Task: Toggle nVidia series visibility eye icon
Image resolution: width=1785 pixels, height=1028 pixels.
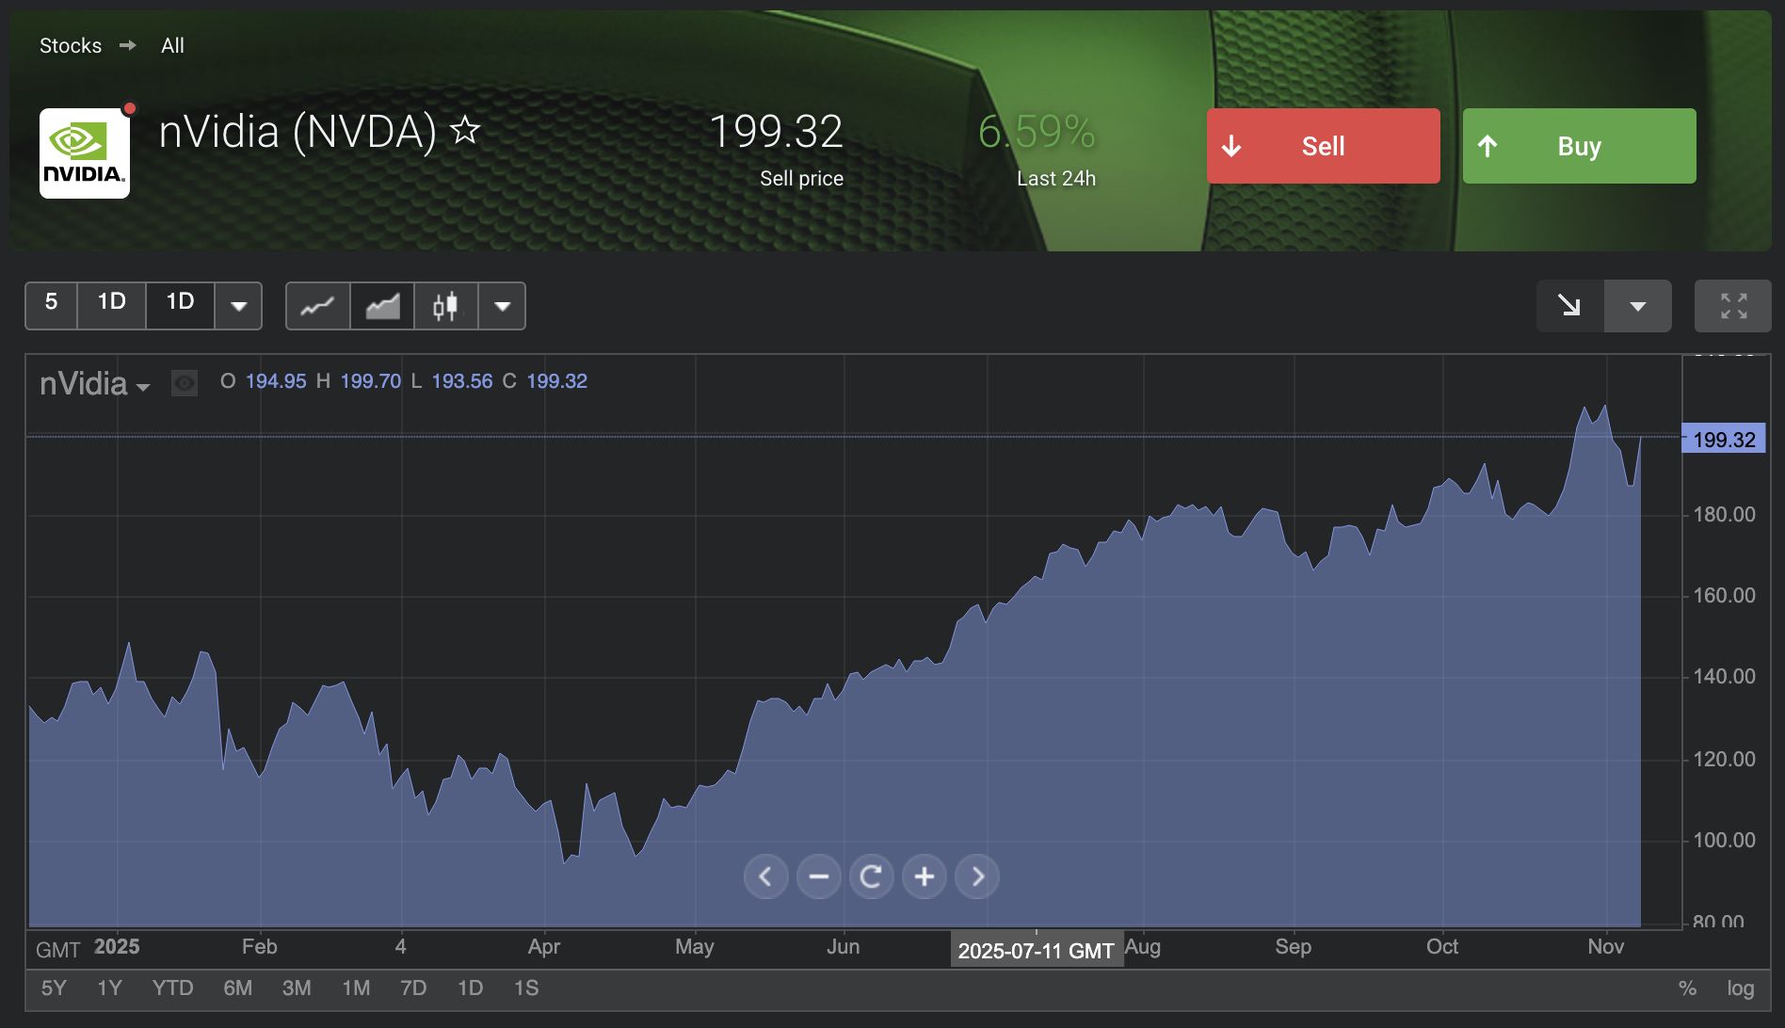Action: coord(185,383)
